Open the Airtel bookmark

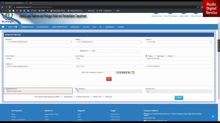[117, 11]
